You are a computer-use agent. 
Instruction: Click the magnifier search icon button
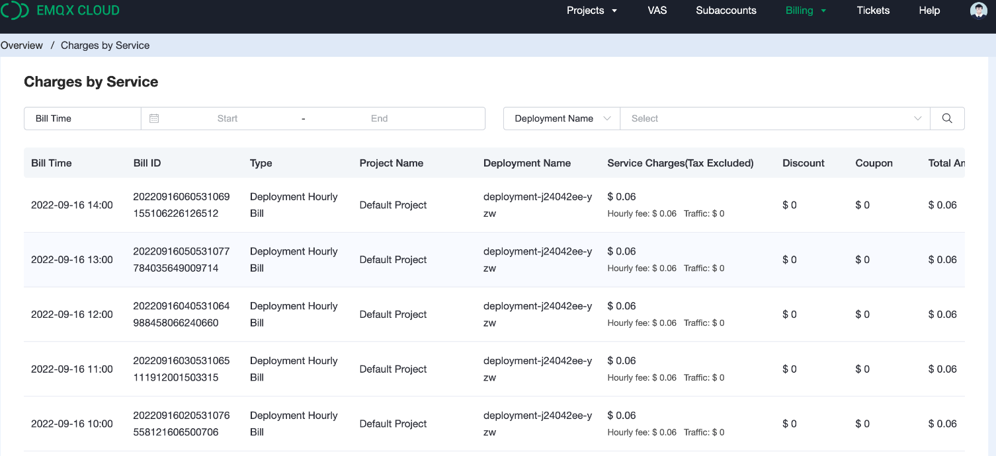[947, 118]
